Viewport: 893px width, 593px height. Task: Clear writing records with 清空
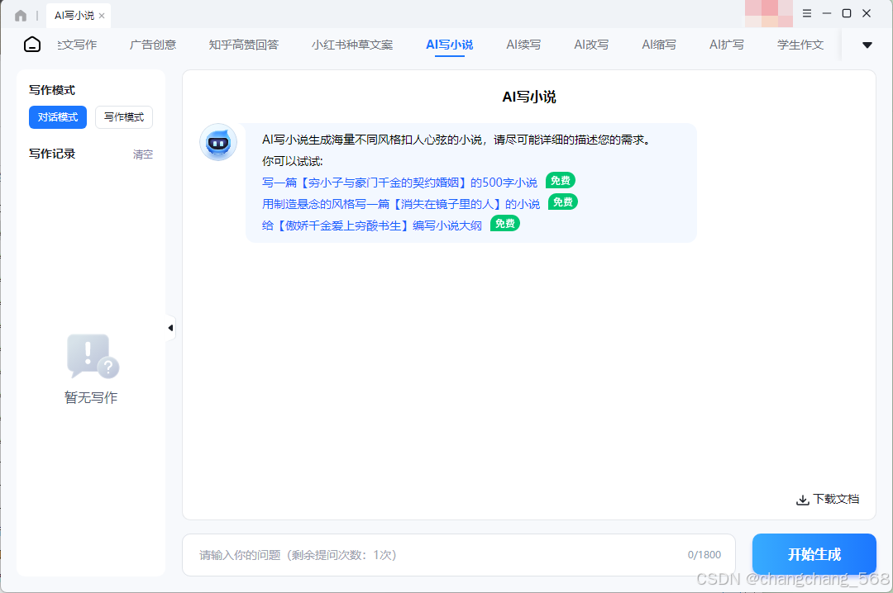[143, 154]
